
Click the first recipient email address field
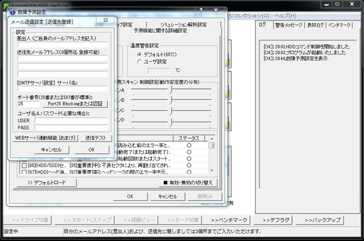pyautogui.click(x=62, y=58)
